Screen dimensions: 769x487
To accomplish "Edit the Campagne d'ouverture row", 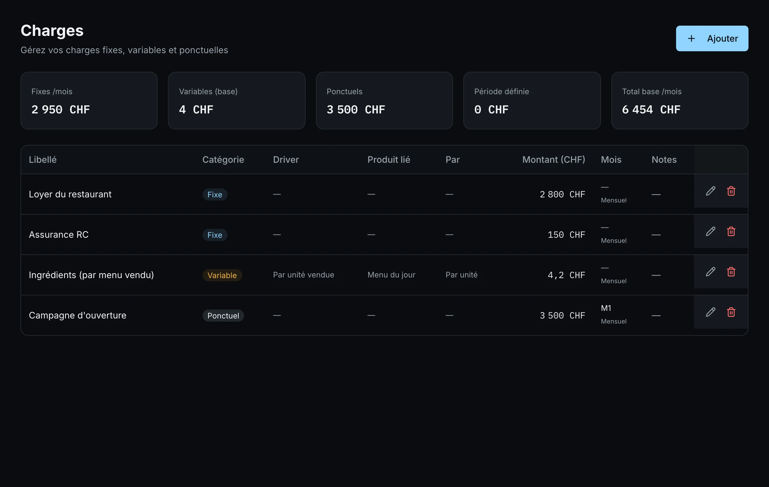I will click(x=710, y=312).
